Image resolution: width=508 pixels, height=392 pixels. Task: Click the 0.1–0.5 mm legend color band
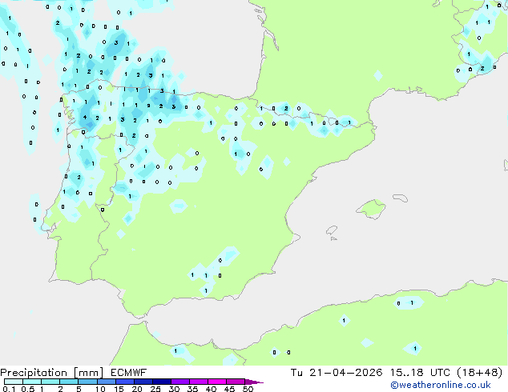[x=14, y=382]
